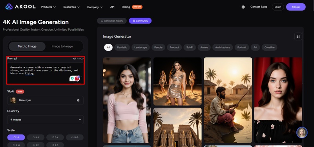Choose the 4:3 aspect ratio
The height and width of the screenshot is (147, 314).
[x=36, y=138]
